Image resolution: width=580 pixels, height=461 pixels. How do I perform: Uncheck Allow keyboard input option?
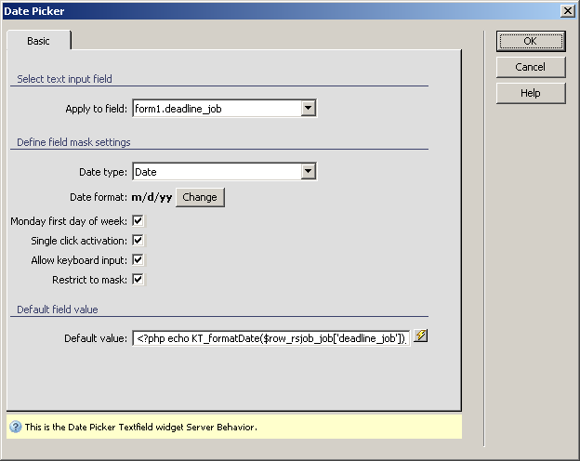click(138, 260)
